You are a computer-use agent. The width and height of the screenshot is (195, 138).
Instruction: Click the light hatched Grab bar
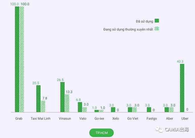point(22,59)
